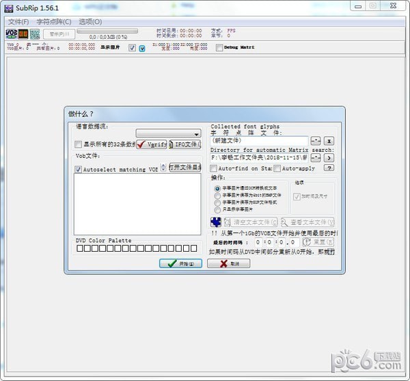Select 只显示字幕图片 radio option
The width and height of the screenshot is (410, 381).
pos(217,209)
